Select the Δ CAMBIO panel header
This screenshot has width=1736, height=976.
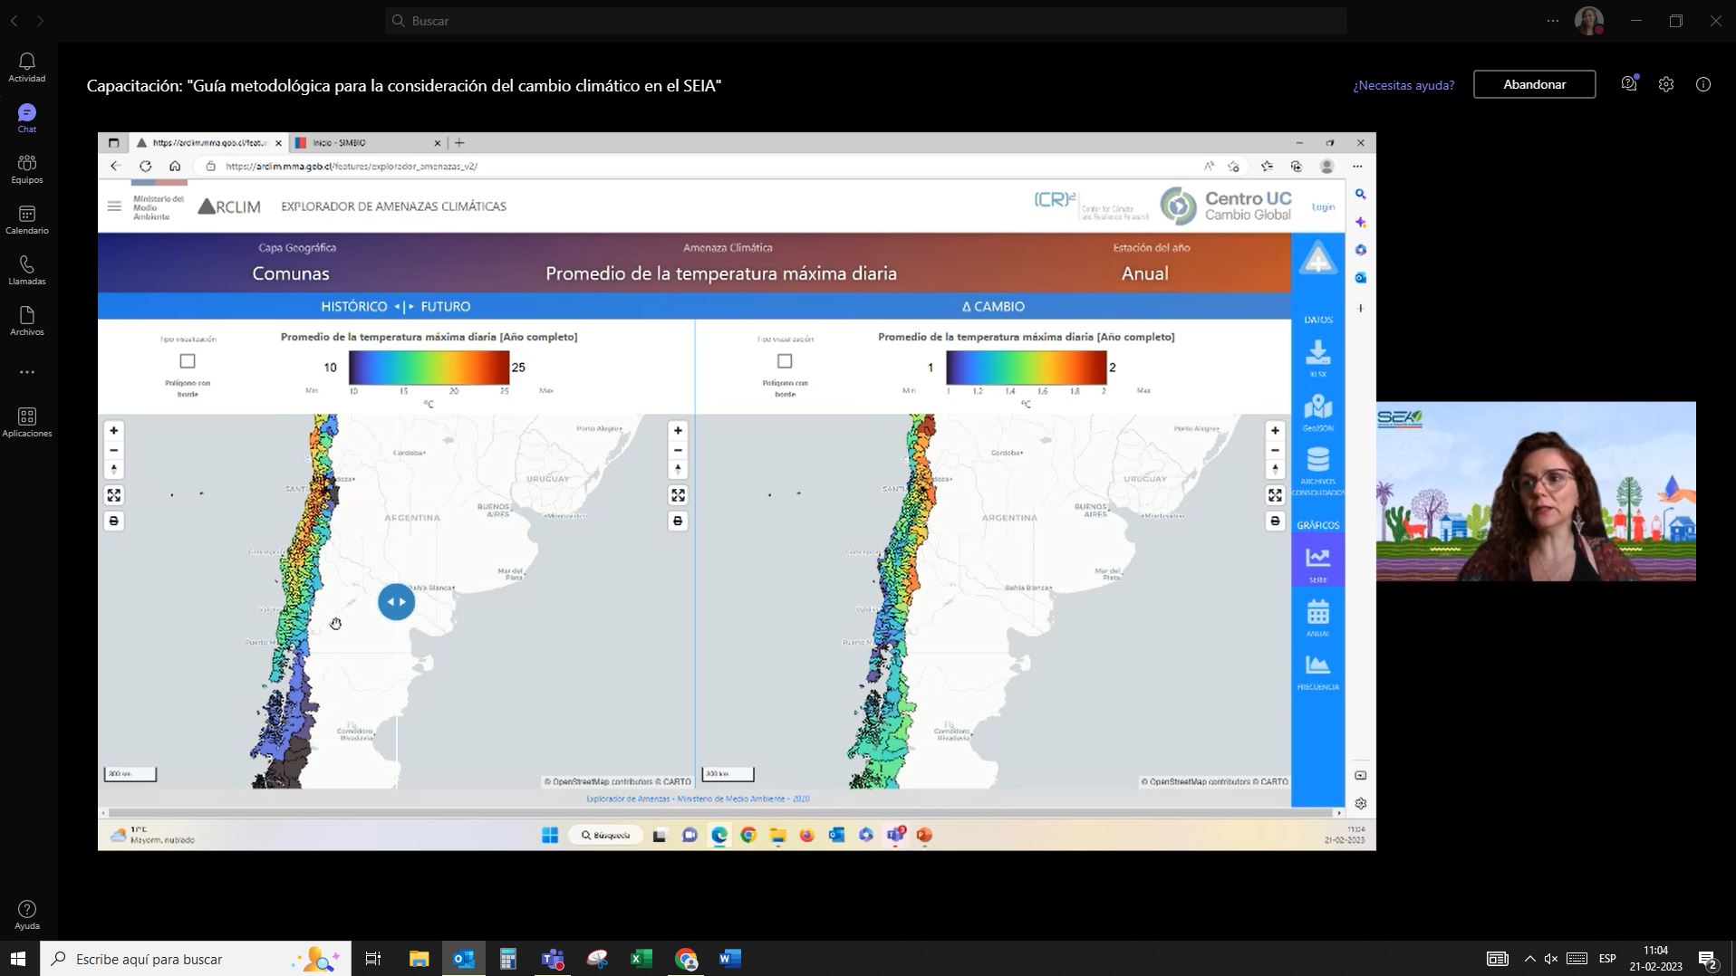(x=993, y=307)
